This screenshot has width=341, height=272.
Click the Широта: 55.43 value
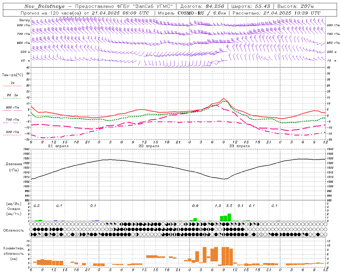click(x=251, y=6)
